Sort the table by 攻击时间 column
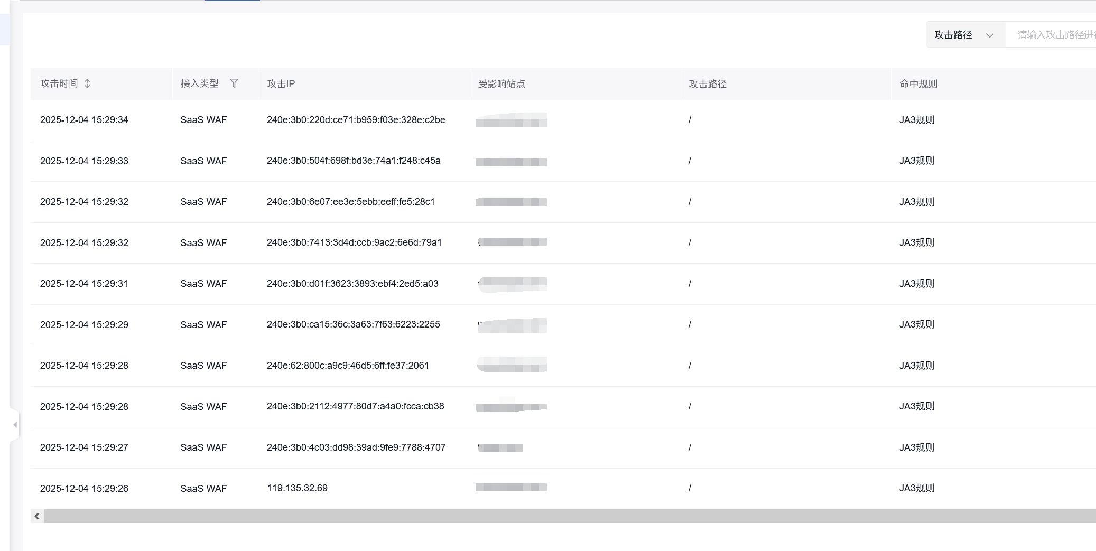Image resolution: width=1096 pixels, height=551 pixels. coord(87,83)
